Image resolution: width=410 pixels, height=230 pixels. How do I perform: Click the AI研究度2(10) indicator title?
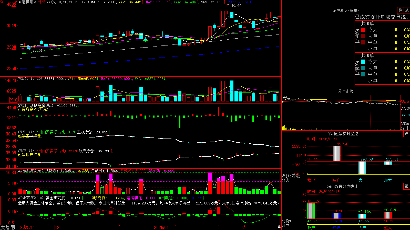tap(31, 198)
